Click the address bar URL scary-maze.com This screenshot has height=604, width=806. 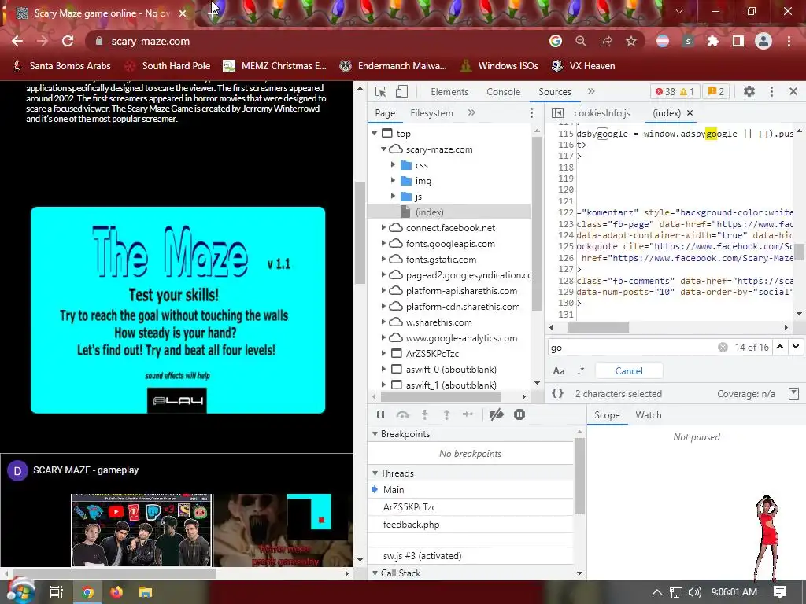point(150,41)
